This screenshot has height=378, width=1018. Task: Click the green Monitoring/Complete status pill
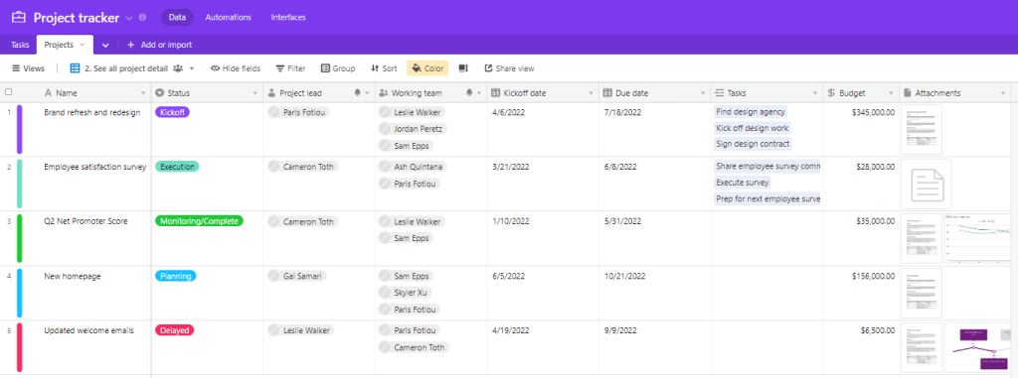tap(199, 221)
